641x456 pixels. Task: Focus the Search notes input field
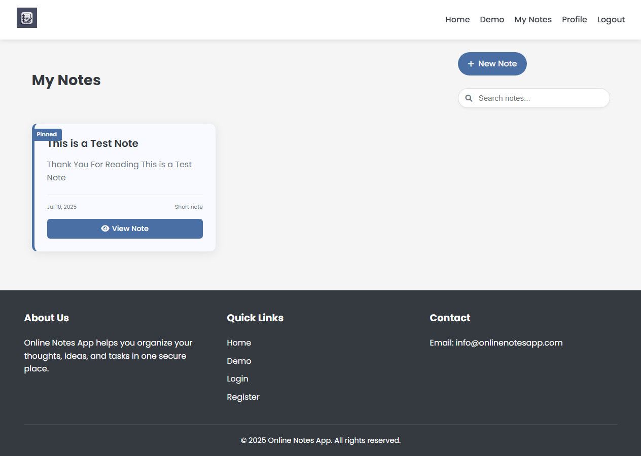[x=540, y=98]
